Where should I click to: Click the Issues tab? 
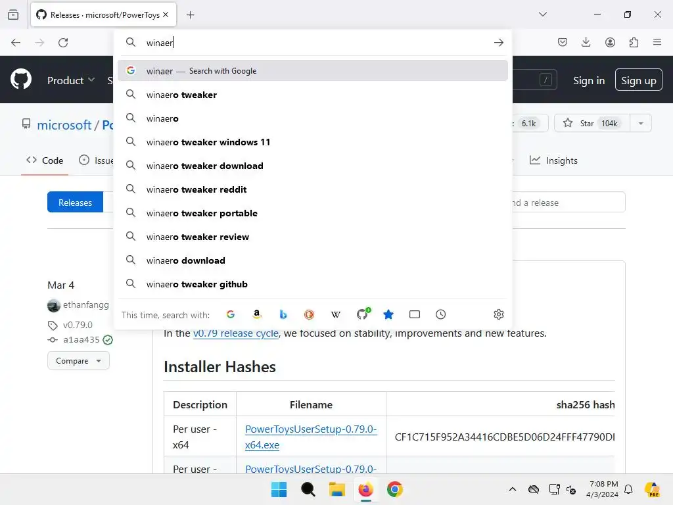96,160
